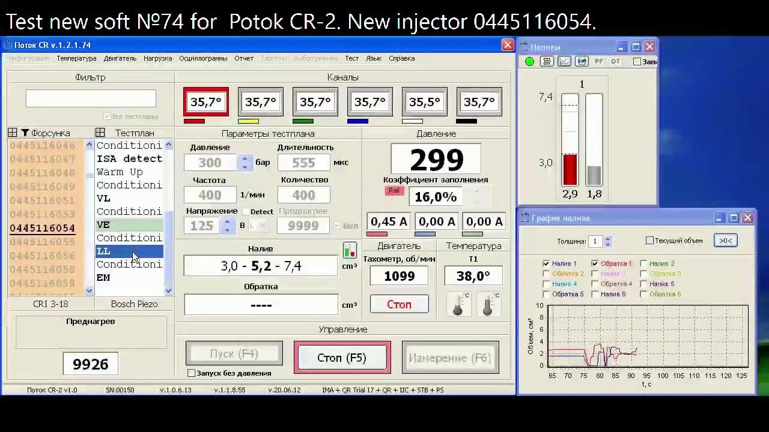Select injector 0445116054 in the list
The height and width of the screenshot is (432, 769).
tap(43, 228)
